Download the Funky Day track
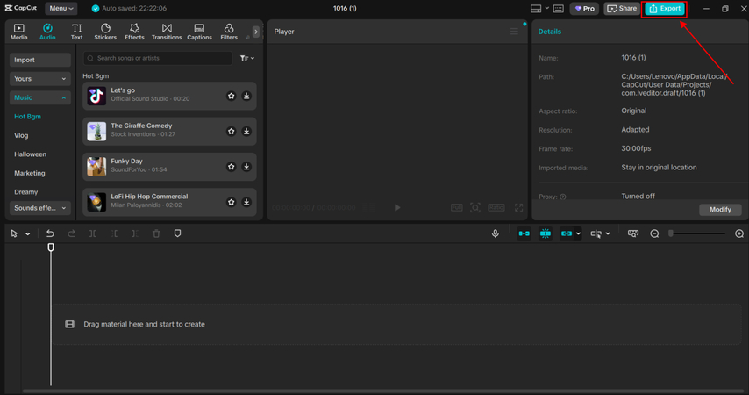749x395 pixels. 246,167
